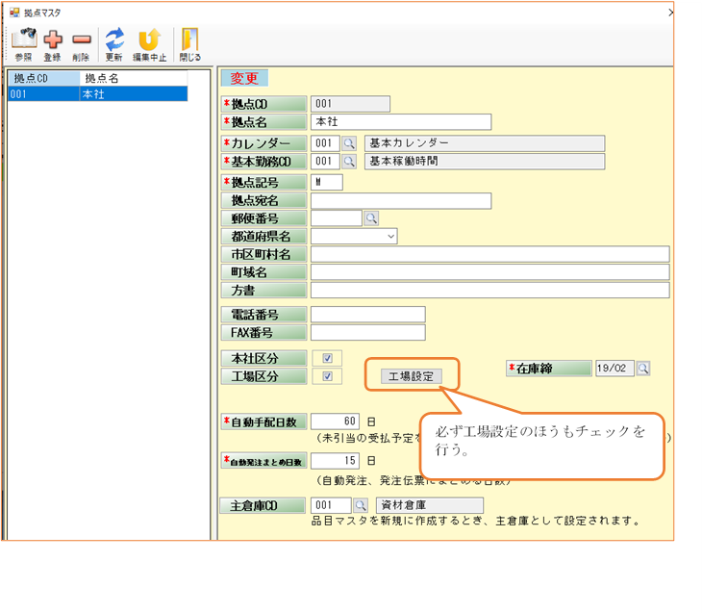Viewport: 702px width, 613px height.
Task: Select the 001 本社 row in list
Action: pos(96,94)
